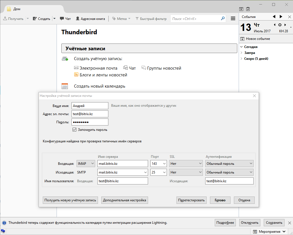Open the IMAP protocol dropdown

click(x=86, y=163)
